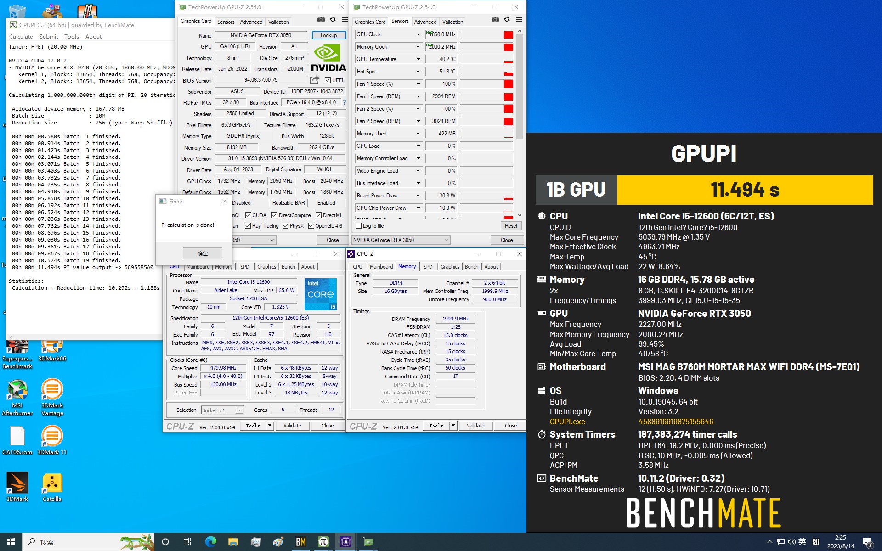882x551 pixels.
Task: Open Task View from the taskbar
Action: point(187,542)
